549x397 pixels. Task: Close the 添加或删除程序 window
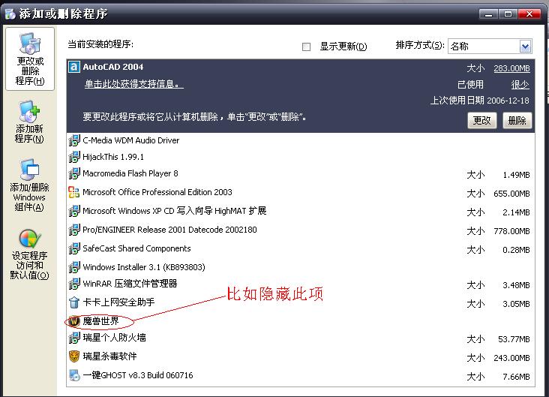[529, 14]
